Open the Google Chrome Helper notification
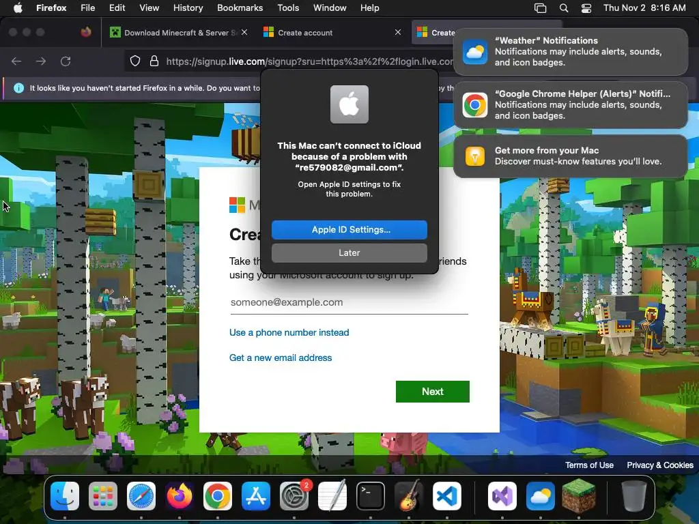 pyautogui.click(x=571, y=104)
